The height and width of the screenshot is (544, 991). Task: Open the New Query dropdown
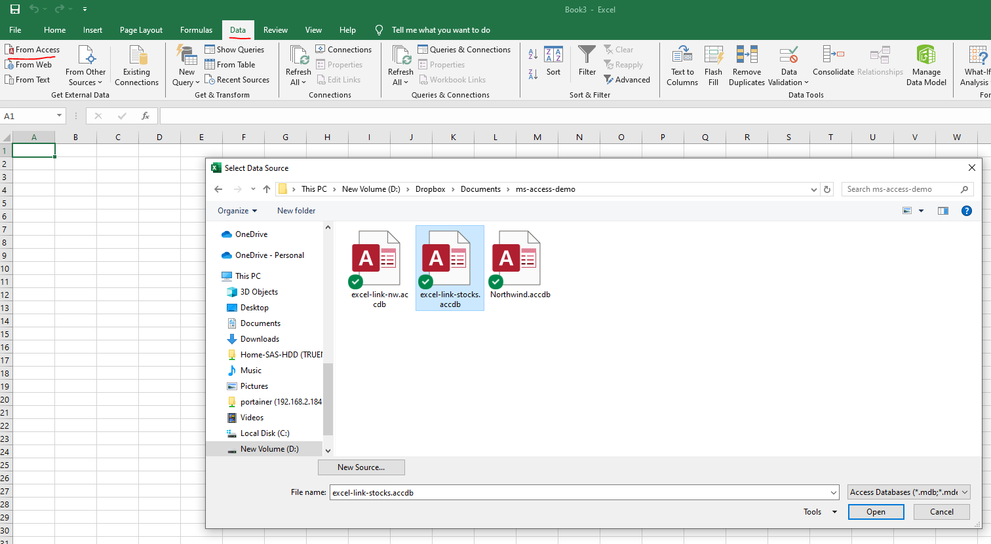[x=186, y=65]
